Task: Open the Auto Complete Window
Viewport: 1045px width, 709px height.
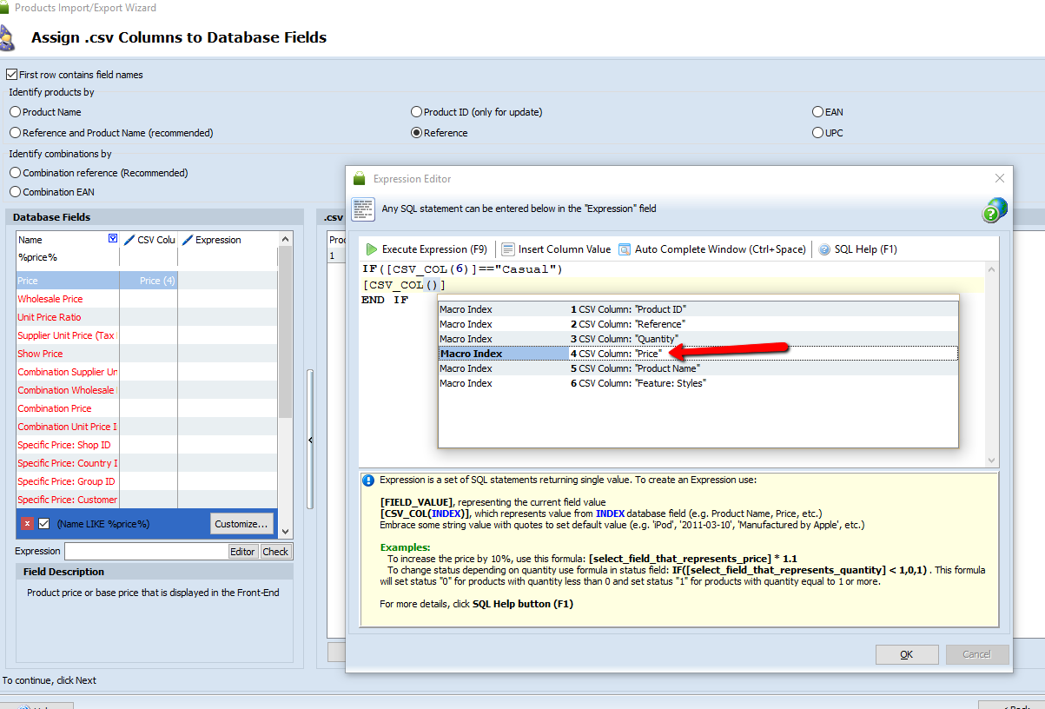Action: point(711,249)
